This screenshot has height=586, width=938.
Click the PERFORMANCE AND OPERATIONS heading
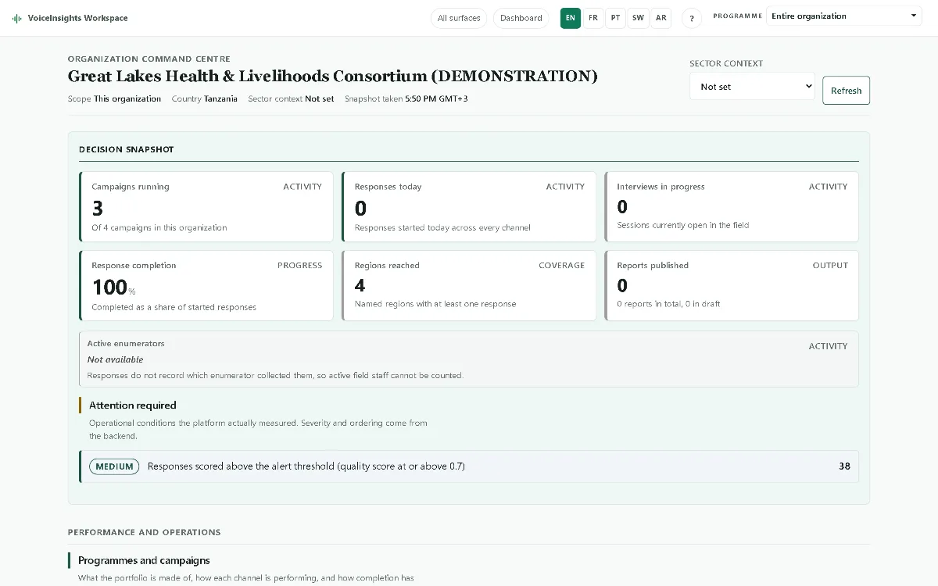click(145, 532)
